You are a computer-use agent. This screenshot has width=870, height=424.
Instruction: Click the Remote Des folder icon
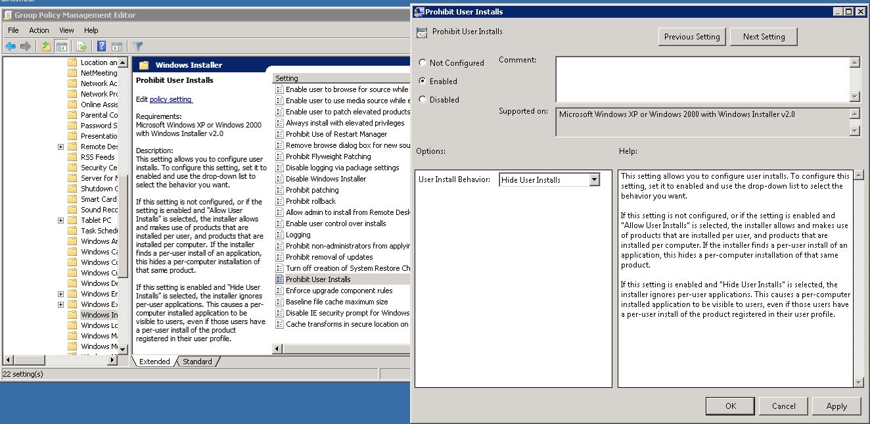(x=72, y=147)
